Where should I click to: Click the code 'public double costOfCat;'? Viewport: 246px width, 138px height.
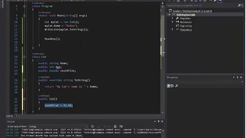[x=57, y=71]
